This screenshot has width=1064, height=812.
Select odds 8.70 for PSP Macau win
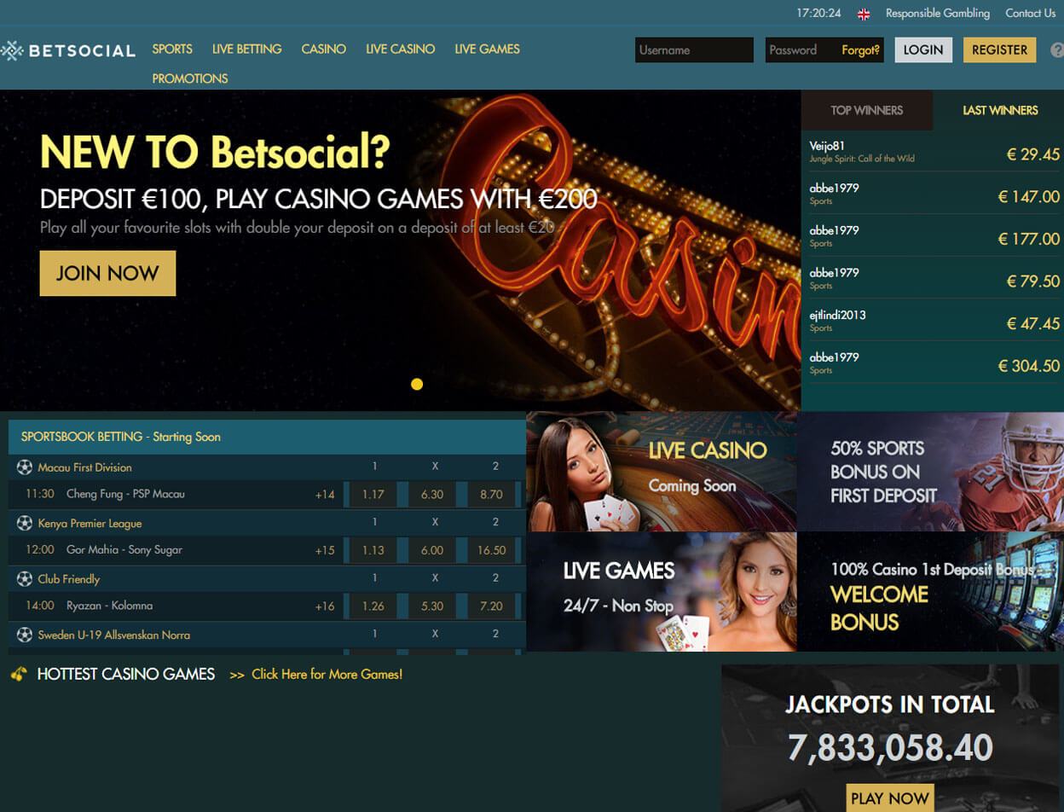[491, 494]
